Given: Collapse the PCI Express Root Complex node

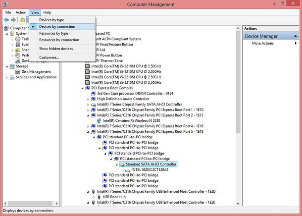Looking at the screenshot, I should pos(83,88).
